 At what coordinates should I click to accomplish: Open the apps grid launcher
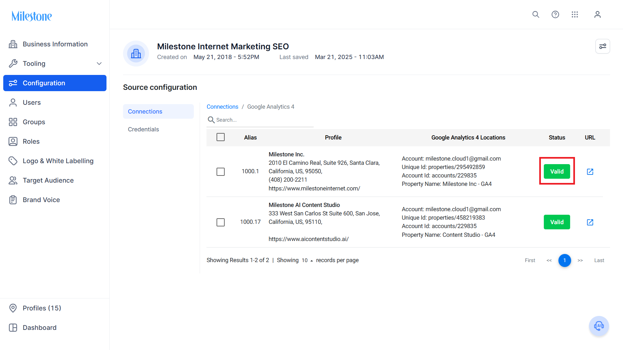click(575, 15)
